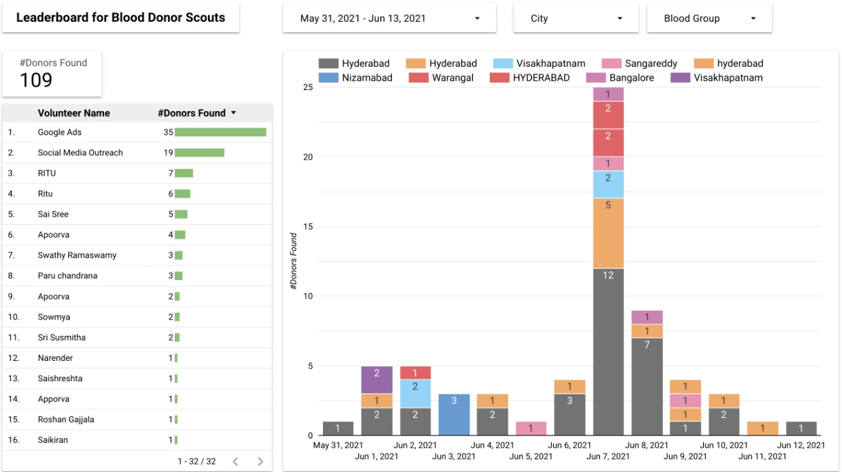This screenshot has height=472, width=842.
Task: Click the #Donors Found scorecard showing 109
Action: (x=52, y=74)
